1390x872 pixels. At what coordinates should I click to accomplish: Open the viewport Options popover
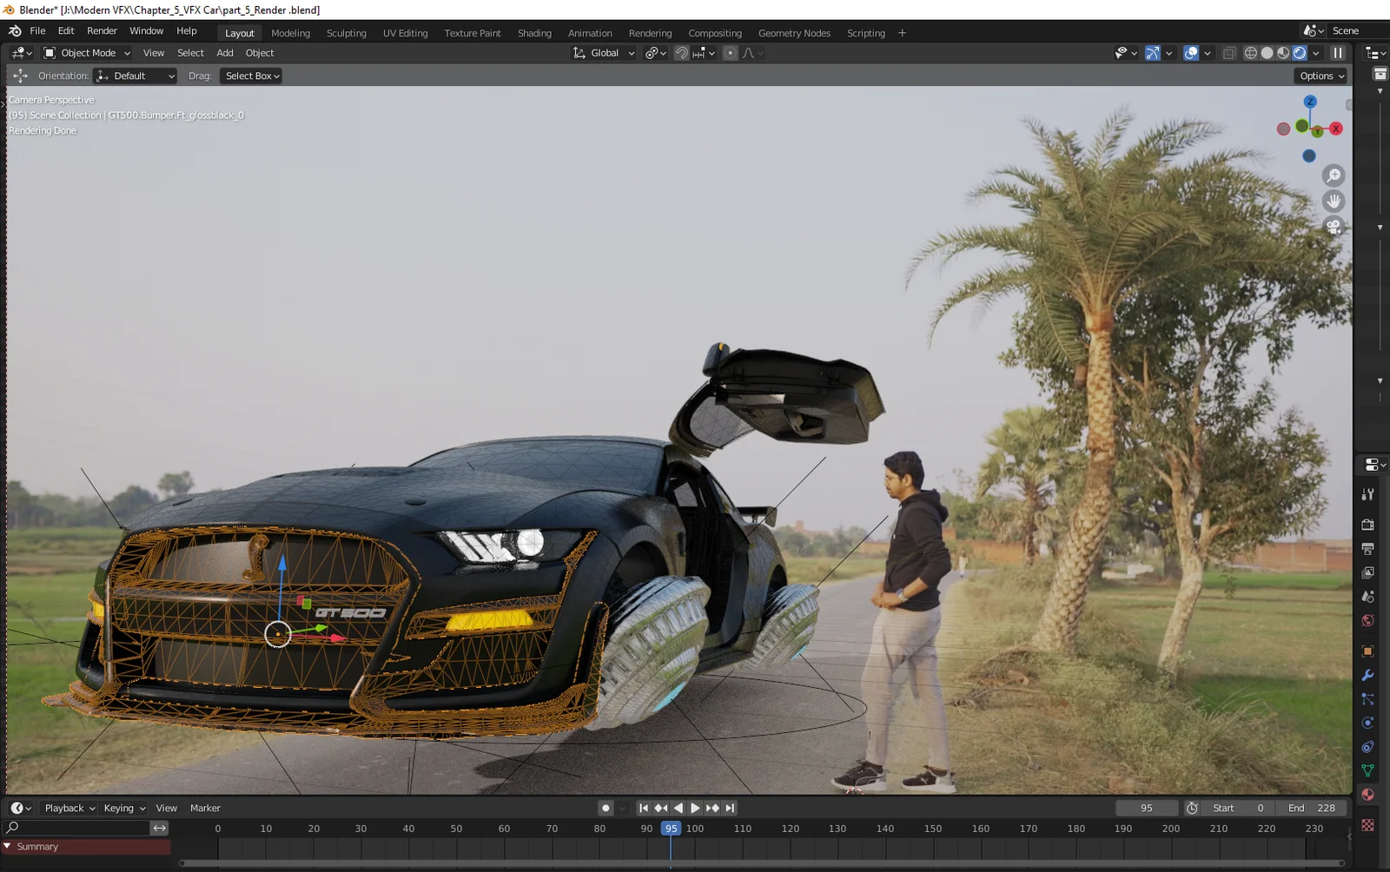point(1320,76)
